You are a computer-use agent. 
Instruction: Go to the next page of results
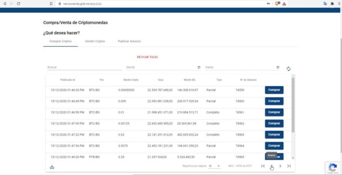click(x=280, y=166)
